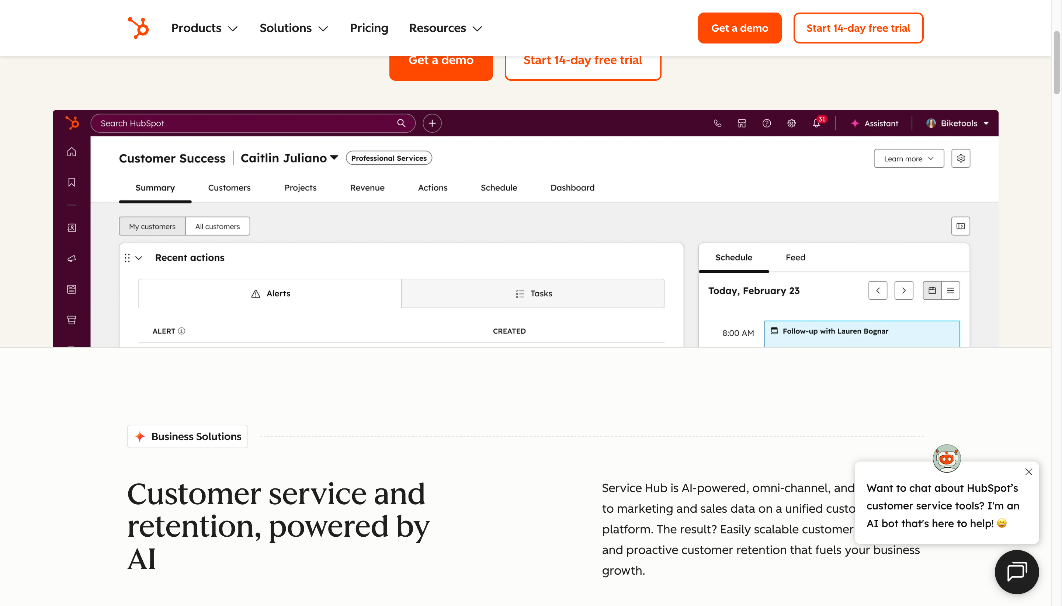
Task: Open the marketplace storefront icon
Action: [x=742, y=123]
